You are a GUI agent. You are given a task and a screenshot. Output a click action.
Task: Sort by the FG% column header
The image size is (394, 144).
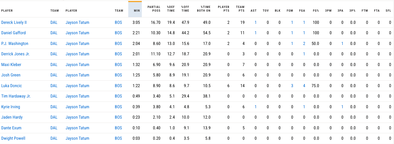point(316,11)
